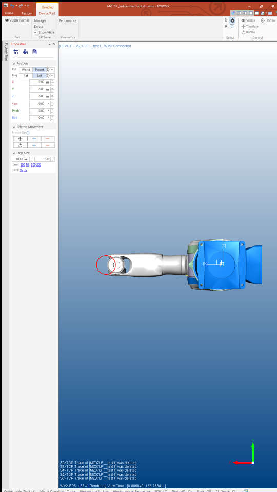Toggle Visible Frames in Part group
The width and height of the screenshot is (277, 492).
[17, 20]
